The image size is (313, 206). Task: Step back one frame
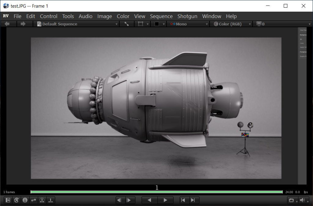120,200
